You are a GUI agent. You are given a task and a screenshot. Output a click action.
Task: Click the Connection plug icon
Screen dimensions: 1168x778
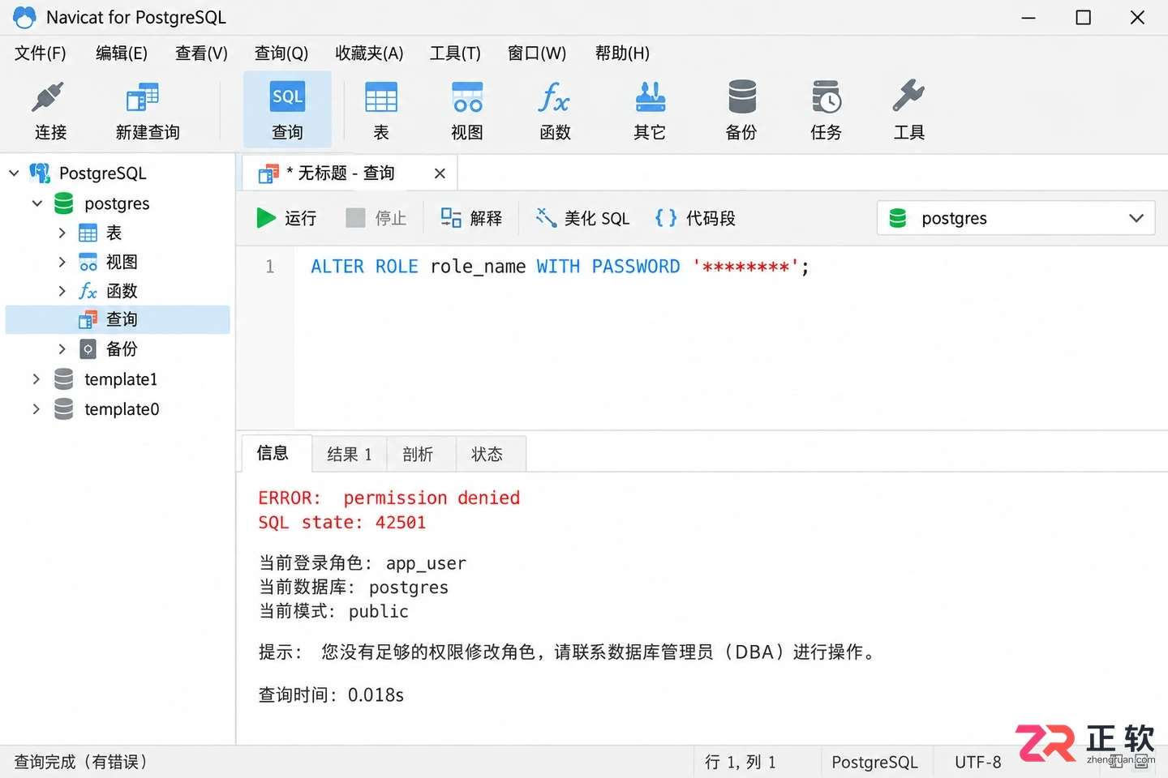(48, 97)
